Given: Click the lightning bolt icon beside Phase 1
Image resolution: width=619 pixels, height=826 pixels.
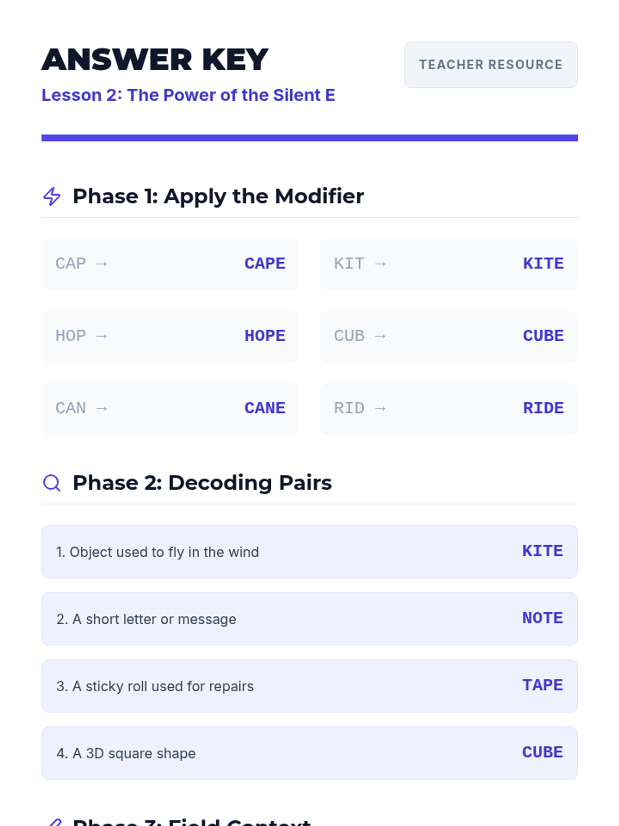Looking at the screenshot, I should pos(52,196).
